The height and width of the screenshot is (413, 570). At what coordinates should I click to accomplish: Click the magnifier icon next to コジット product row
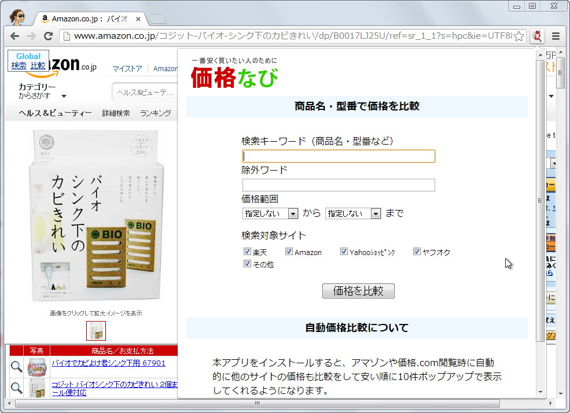[17, 388]
